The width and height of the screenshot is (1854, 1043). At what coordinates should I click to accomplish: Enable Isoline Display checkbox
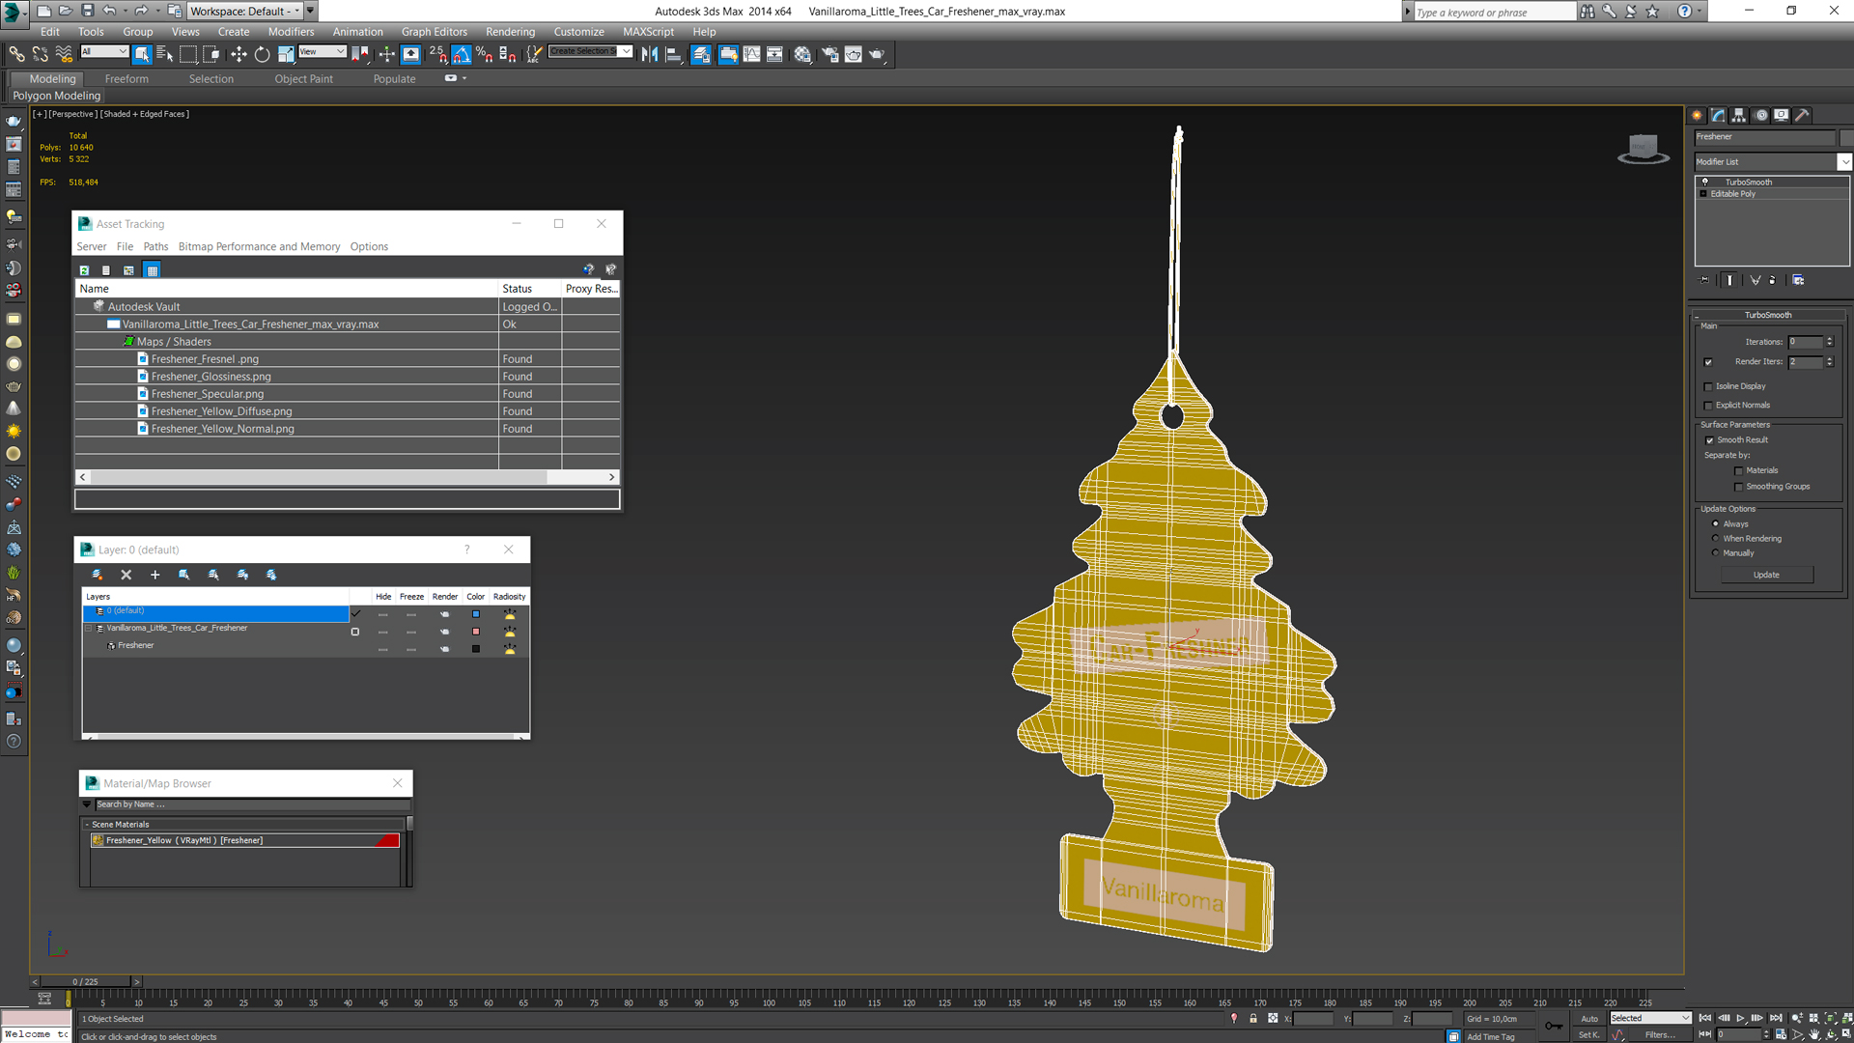point(1708,386)
